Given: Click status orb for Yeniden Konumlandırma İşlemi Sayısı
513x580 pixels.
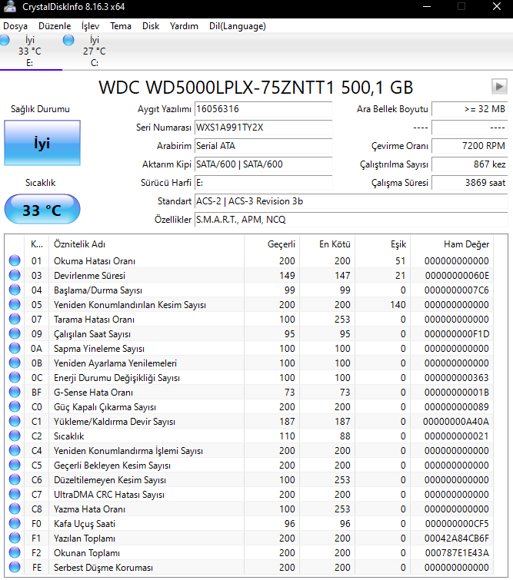Looking at the screenshot, I should (15, 450).
